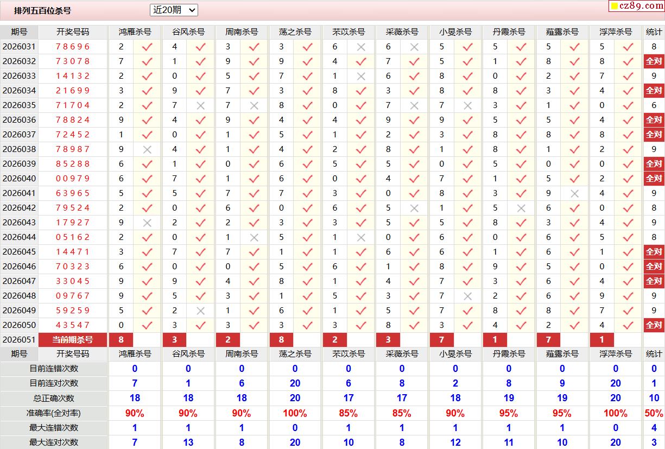
Task: Click the 当前期杀号 red label cell
Action: pos(73,340)
